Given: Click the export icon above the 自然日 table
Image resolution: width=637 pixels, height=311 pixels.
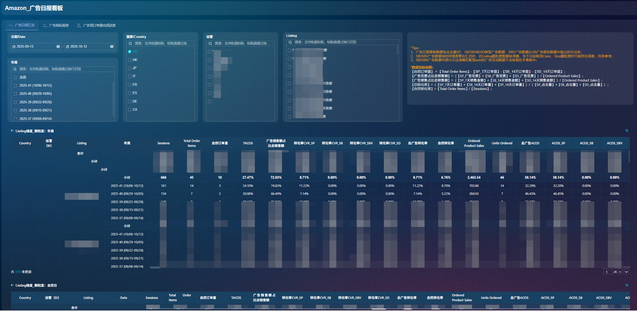Looking at the screenshot, I should pos(626,285).
